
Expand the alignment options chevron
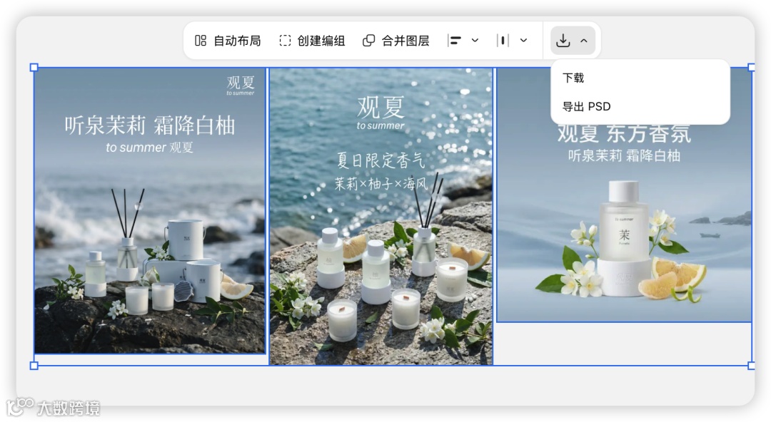(x=475, y=41)
